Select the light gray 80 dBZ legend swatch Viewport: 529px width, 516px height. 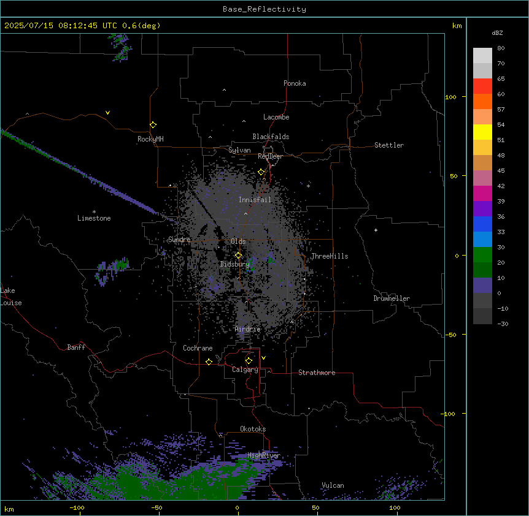tap(482, 56)
